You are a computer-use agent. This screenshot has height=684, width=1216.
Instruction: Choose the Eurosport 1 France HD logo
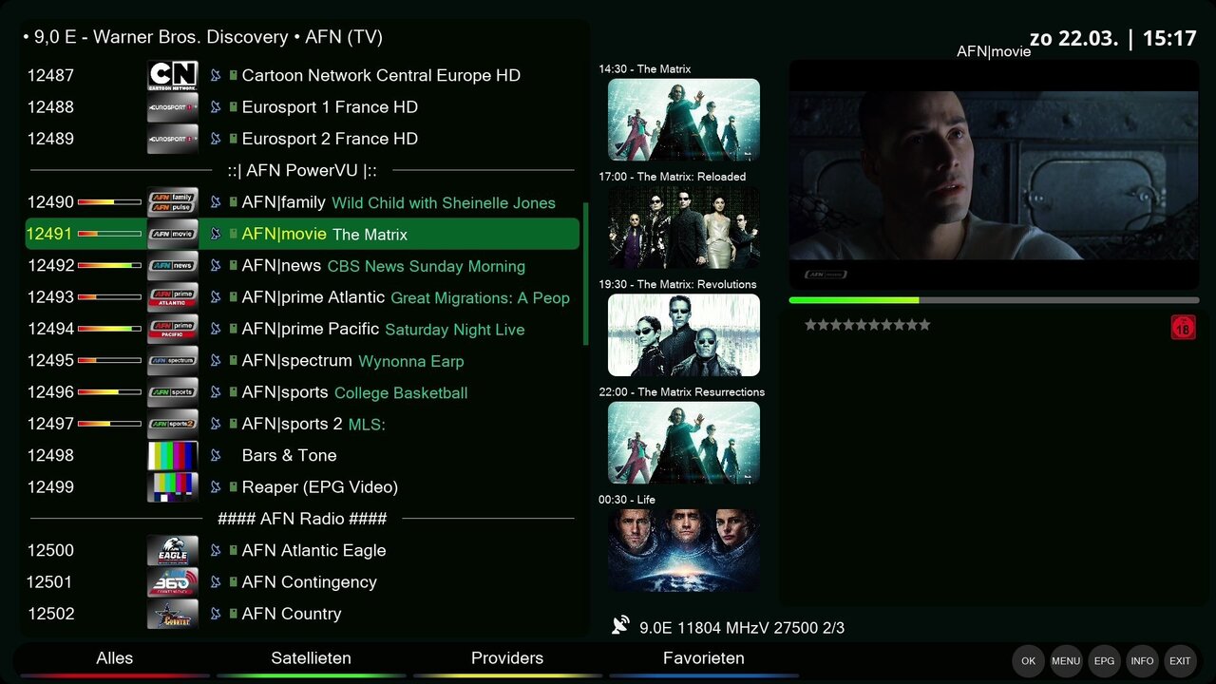pos(173,107)
